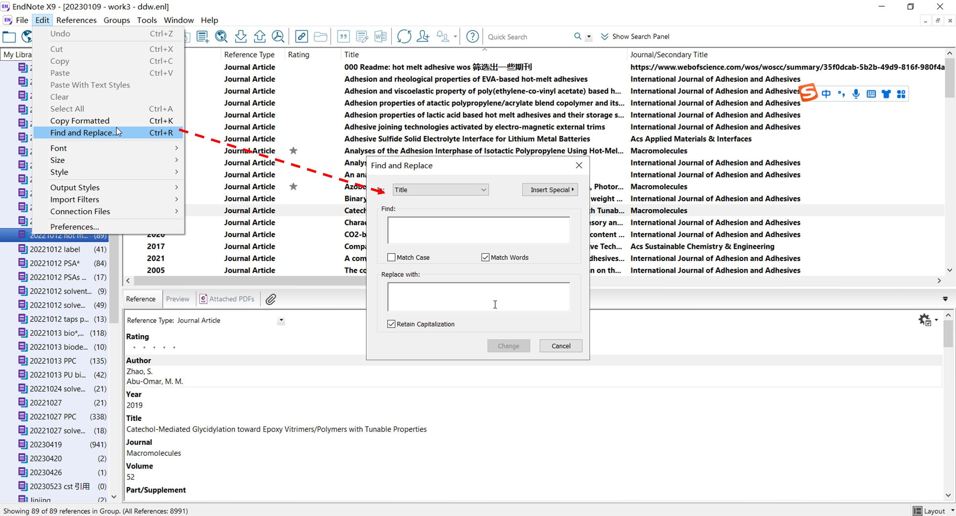Click the Title column header
This screenshot has height=516, width=956.
coord(484,55)
